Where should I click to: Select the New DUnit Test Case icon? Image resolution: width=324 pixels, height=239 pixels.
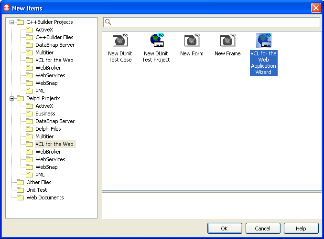coord(120,41)
